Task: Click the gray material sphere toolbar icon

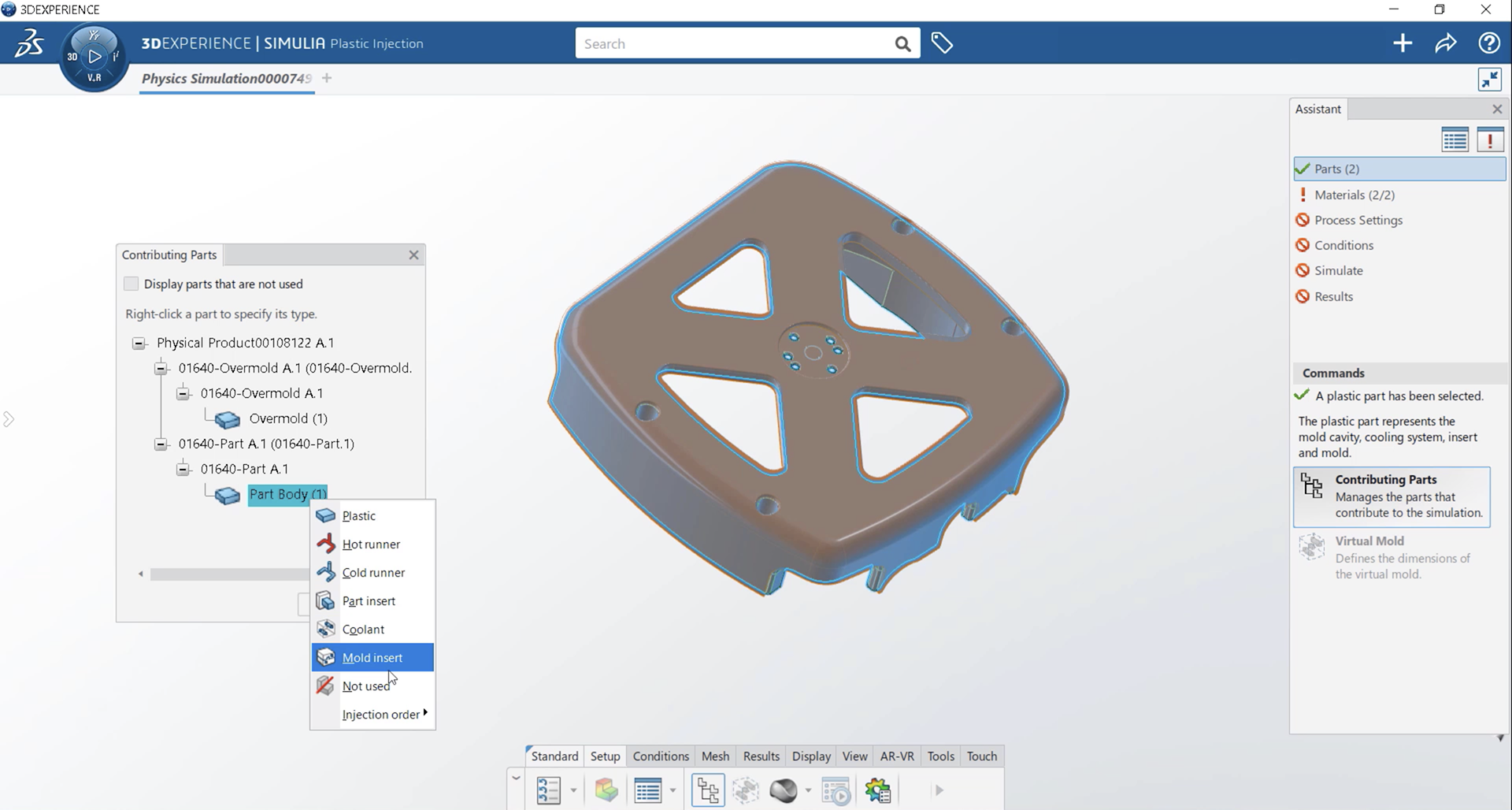Action: [784, 790]
